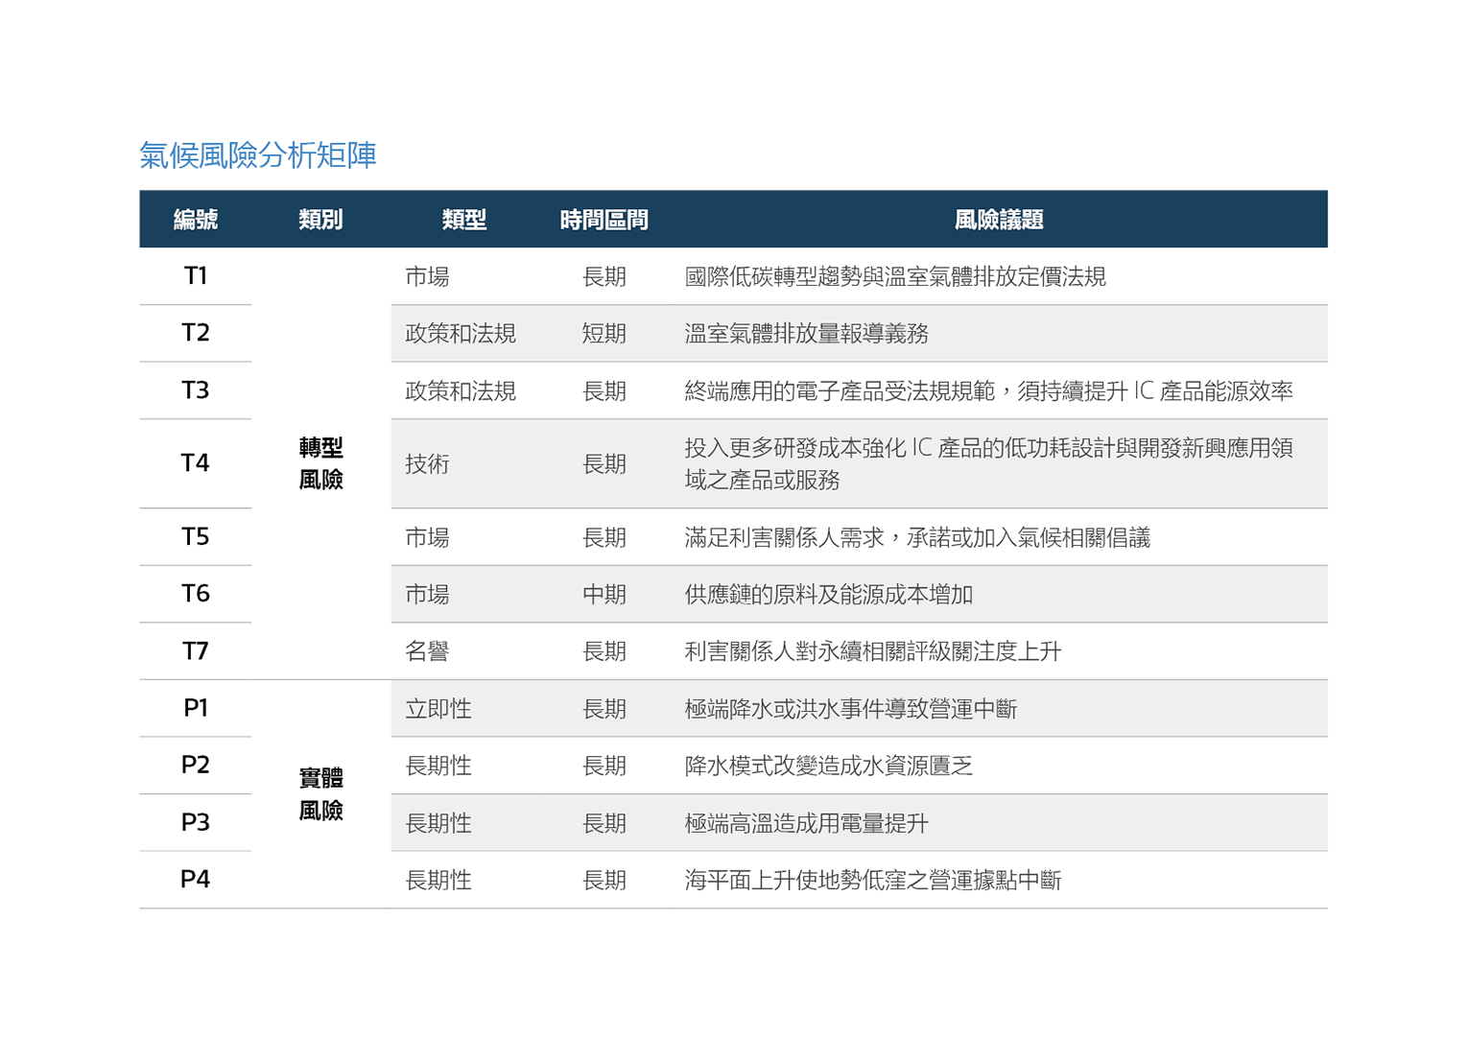The height and width of the screenshot is (1038, 1468).
Task: Select the 名譽 type cell
Action: pos(427,652)
